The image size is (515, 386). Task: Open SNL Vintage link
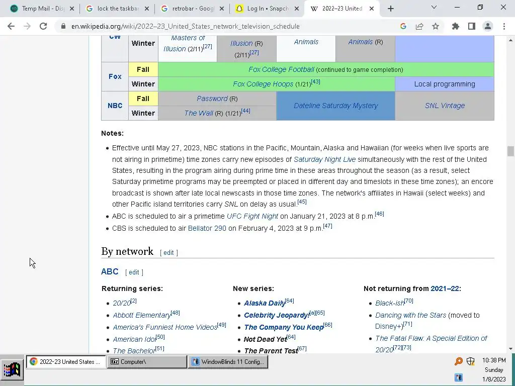click(445, 106)
